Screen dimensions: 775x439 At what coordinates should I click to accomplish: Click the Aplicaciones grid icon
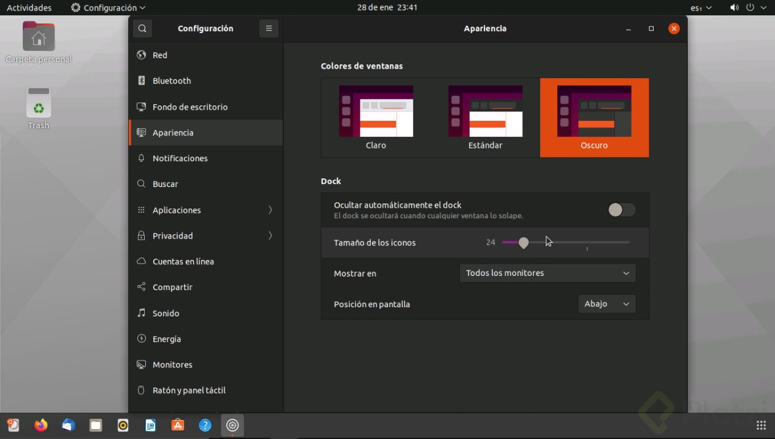(x=141, y=210)
